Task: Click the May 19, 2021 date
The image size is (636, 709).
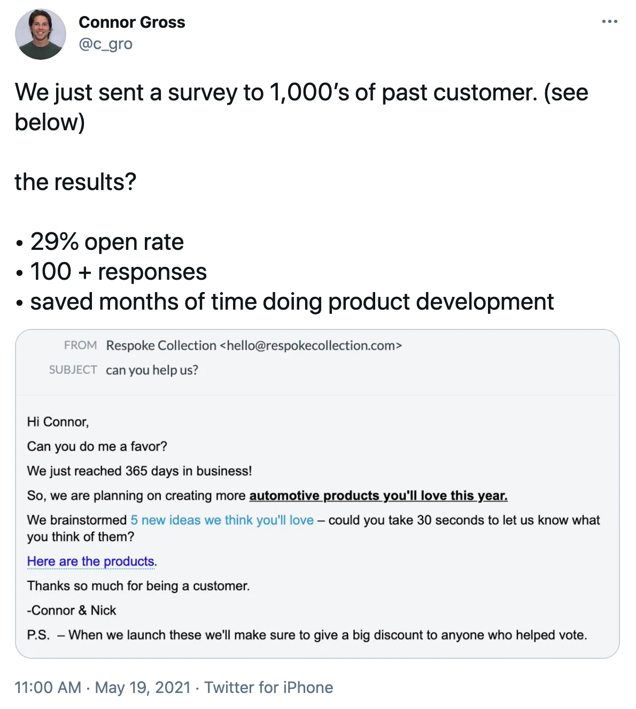Action: click(x=143, y=687)
